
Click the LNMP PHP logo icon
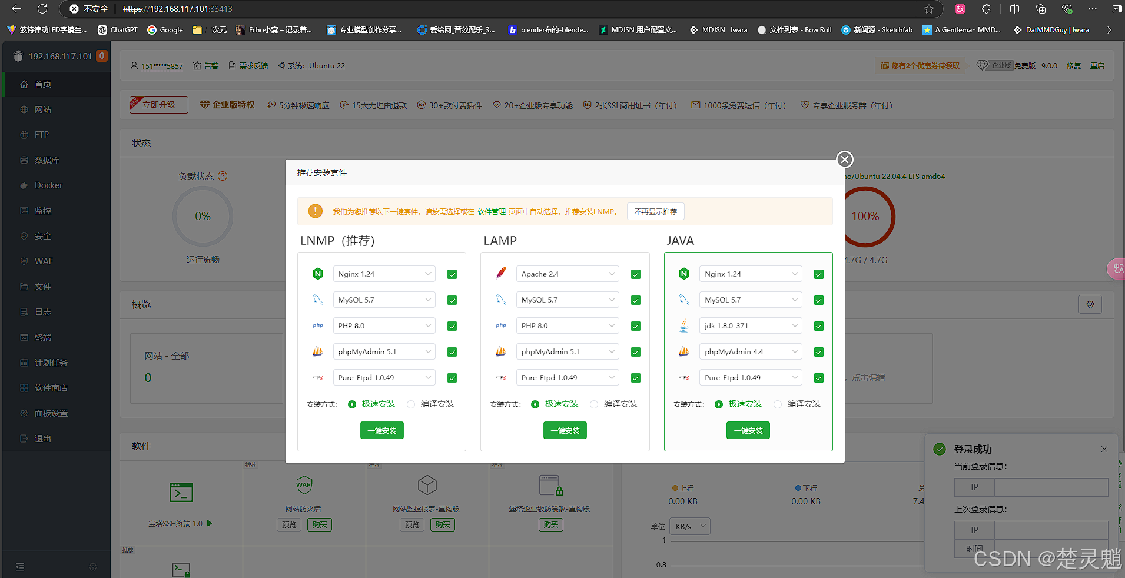click(318, 325)
